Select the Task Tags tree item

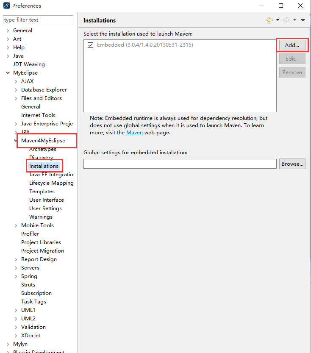(x=33, y=302)
